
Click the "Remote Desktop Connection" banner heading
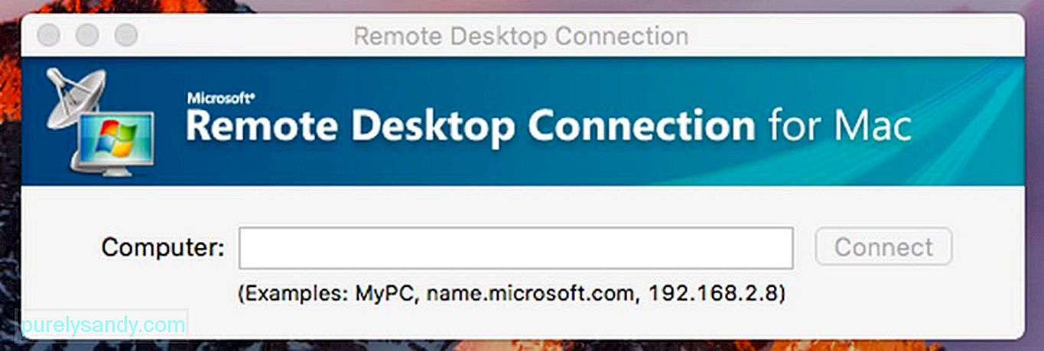point(470,127)
